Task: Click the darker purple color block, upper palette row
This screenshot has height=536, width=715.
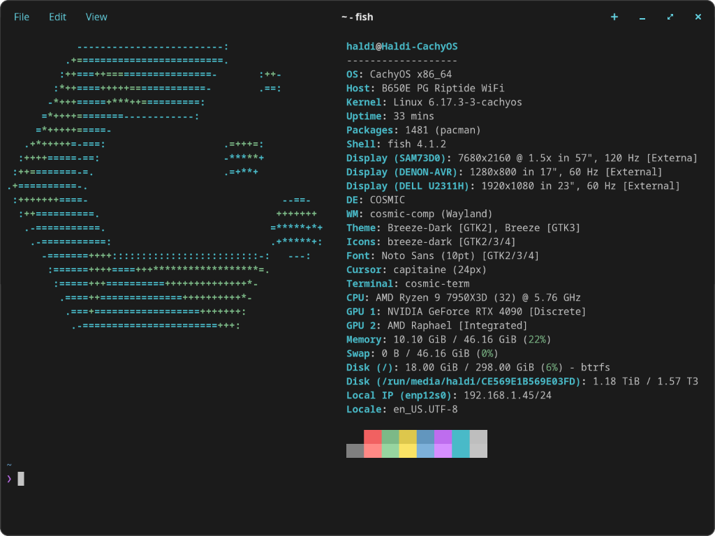Action: click(x=443, y=437)
